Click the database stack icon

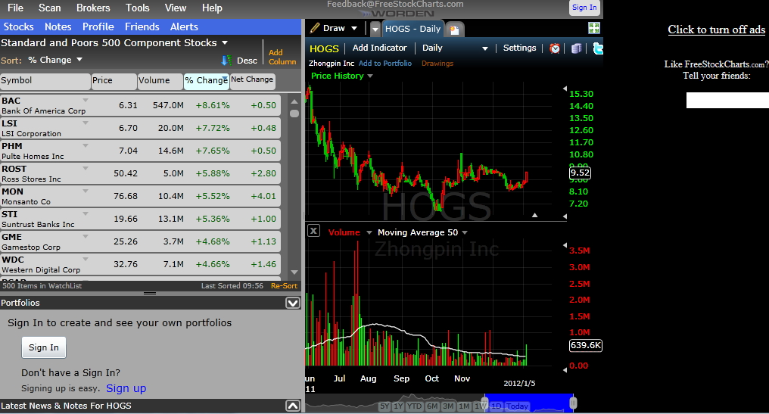576,48
